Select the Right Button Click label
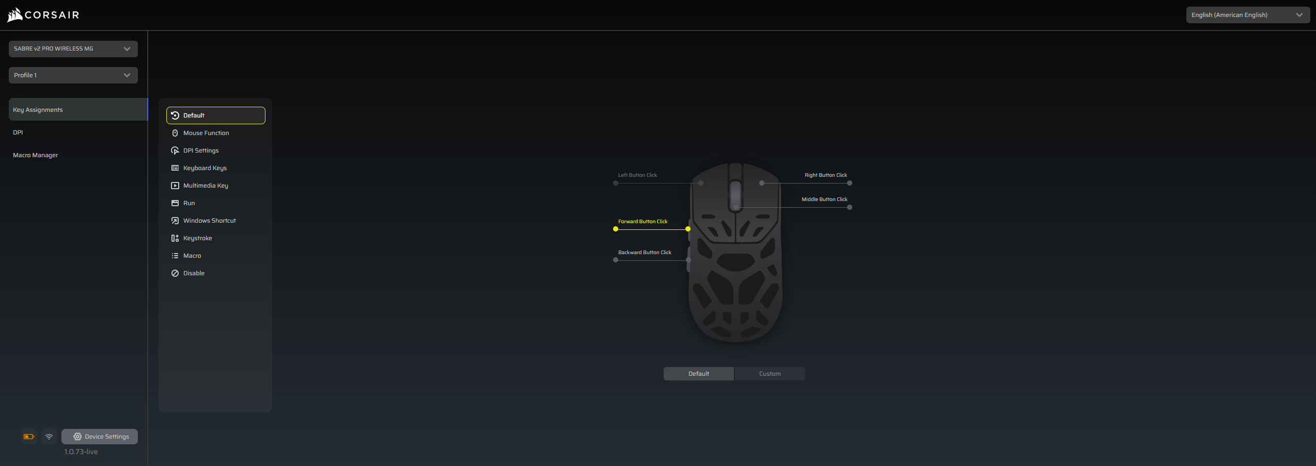 point(825,175)
